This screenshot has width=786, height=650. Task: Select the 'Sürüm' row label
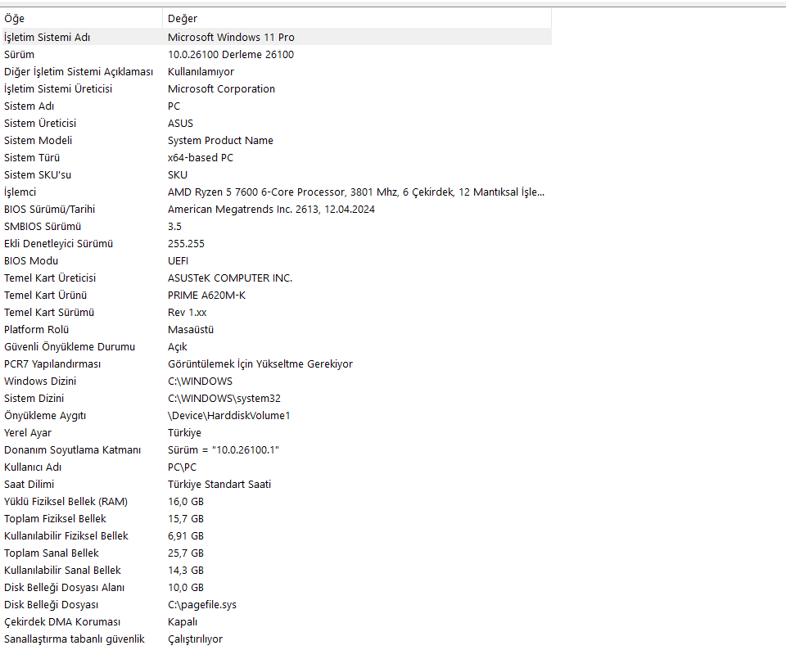tap(19, 55)
